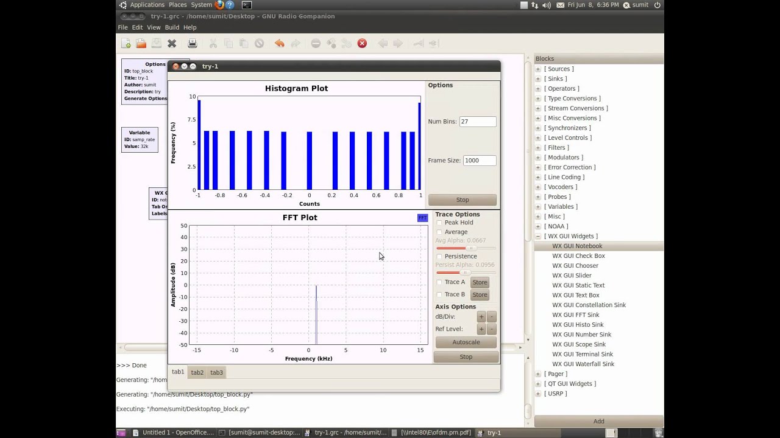Viewport: 780px width, 438px height.
Task: Open the Build menu
Action: coord(172,27)
